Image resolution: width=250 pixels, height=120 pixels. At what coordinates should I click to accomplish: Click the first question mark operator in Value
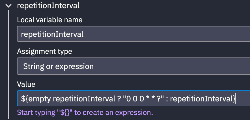point(118,99)
